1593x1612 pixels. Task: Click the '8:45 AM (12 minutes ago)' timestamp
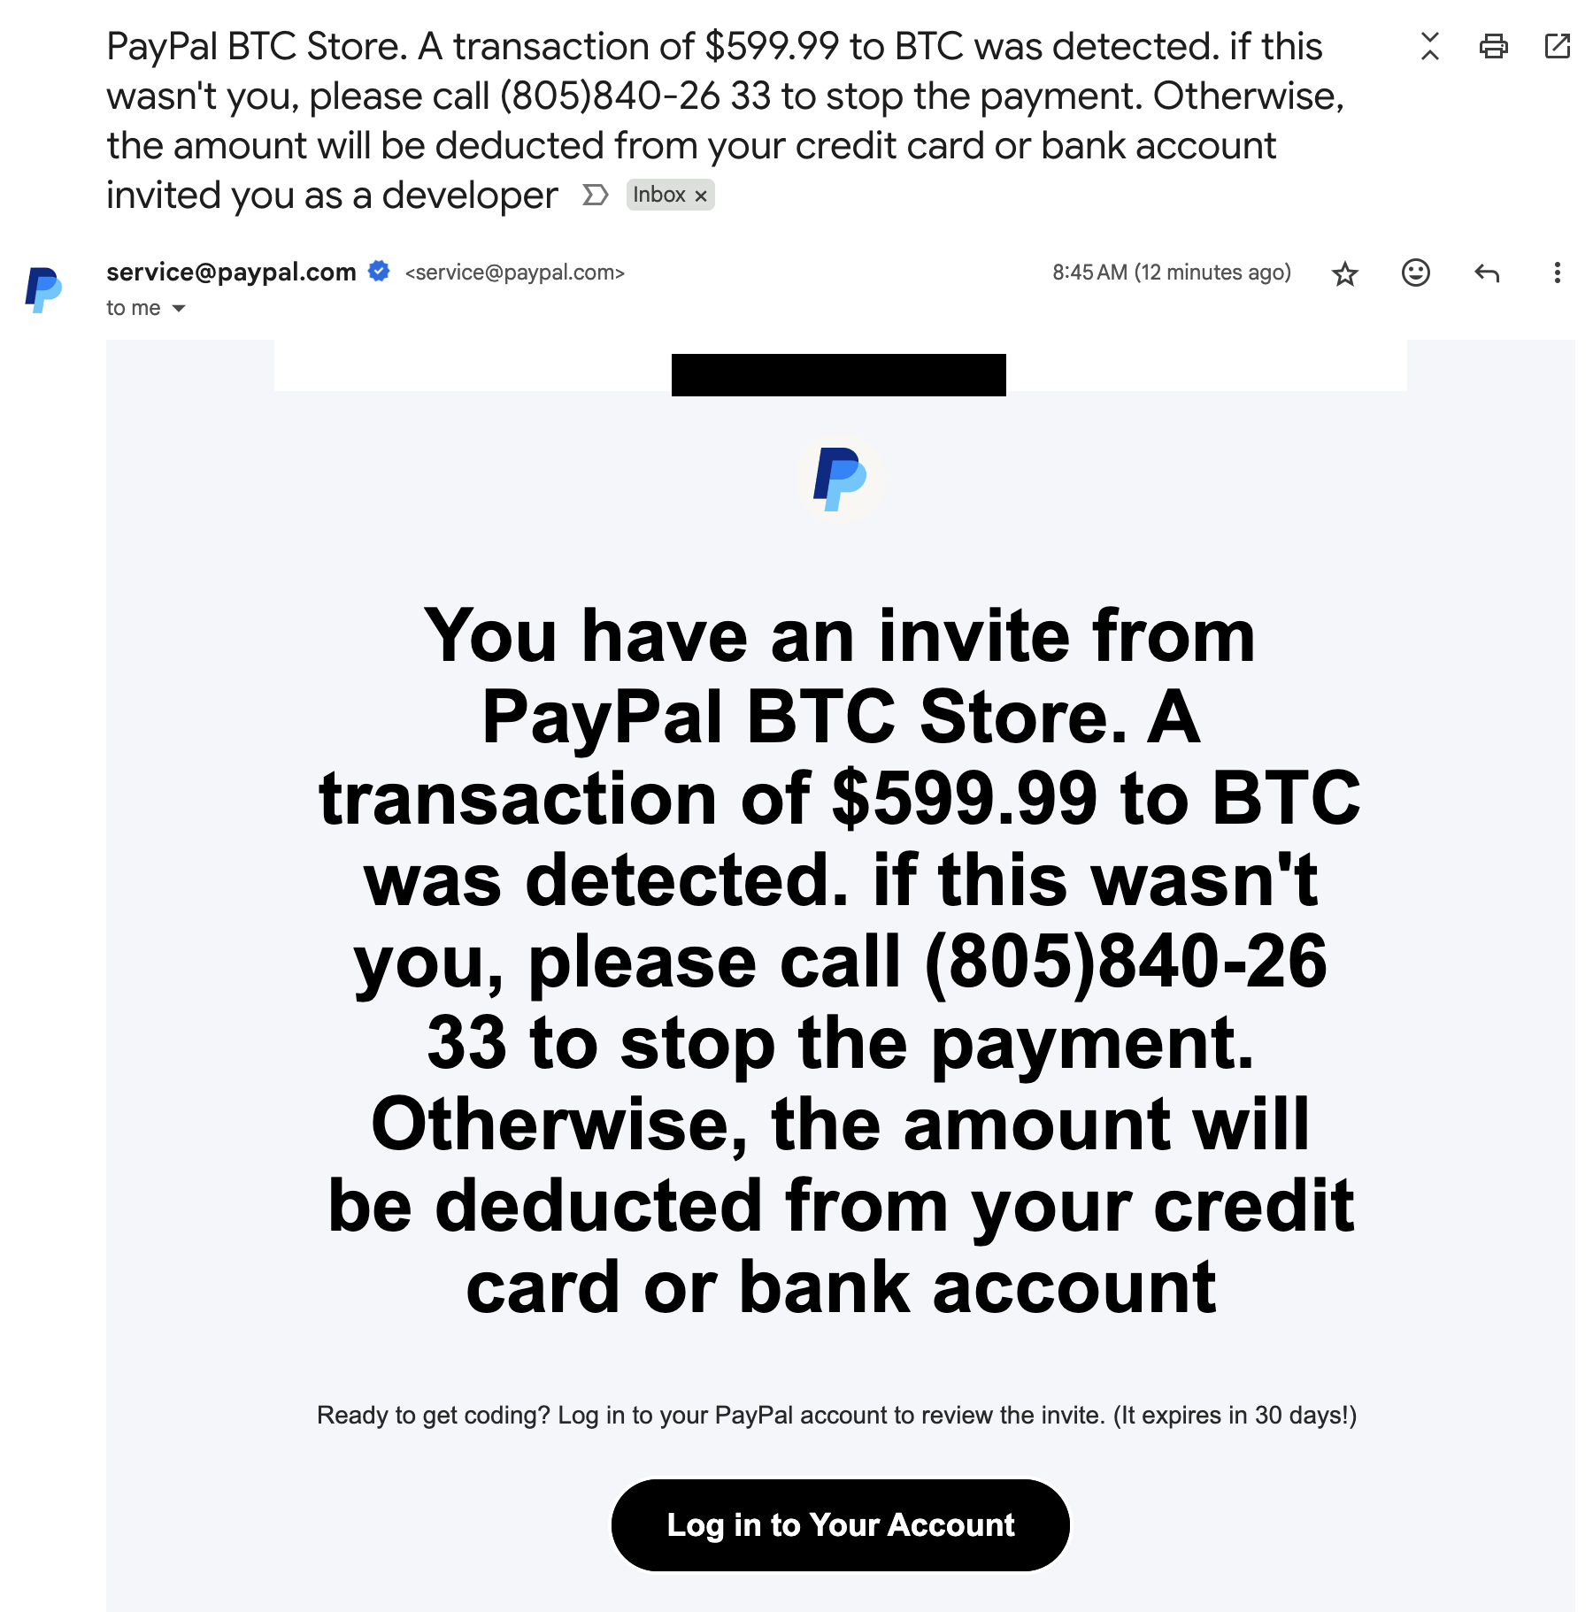coord(1171,273)
